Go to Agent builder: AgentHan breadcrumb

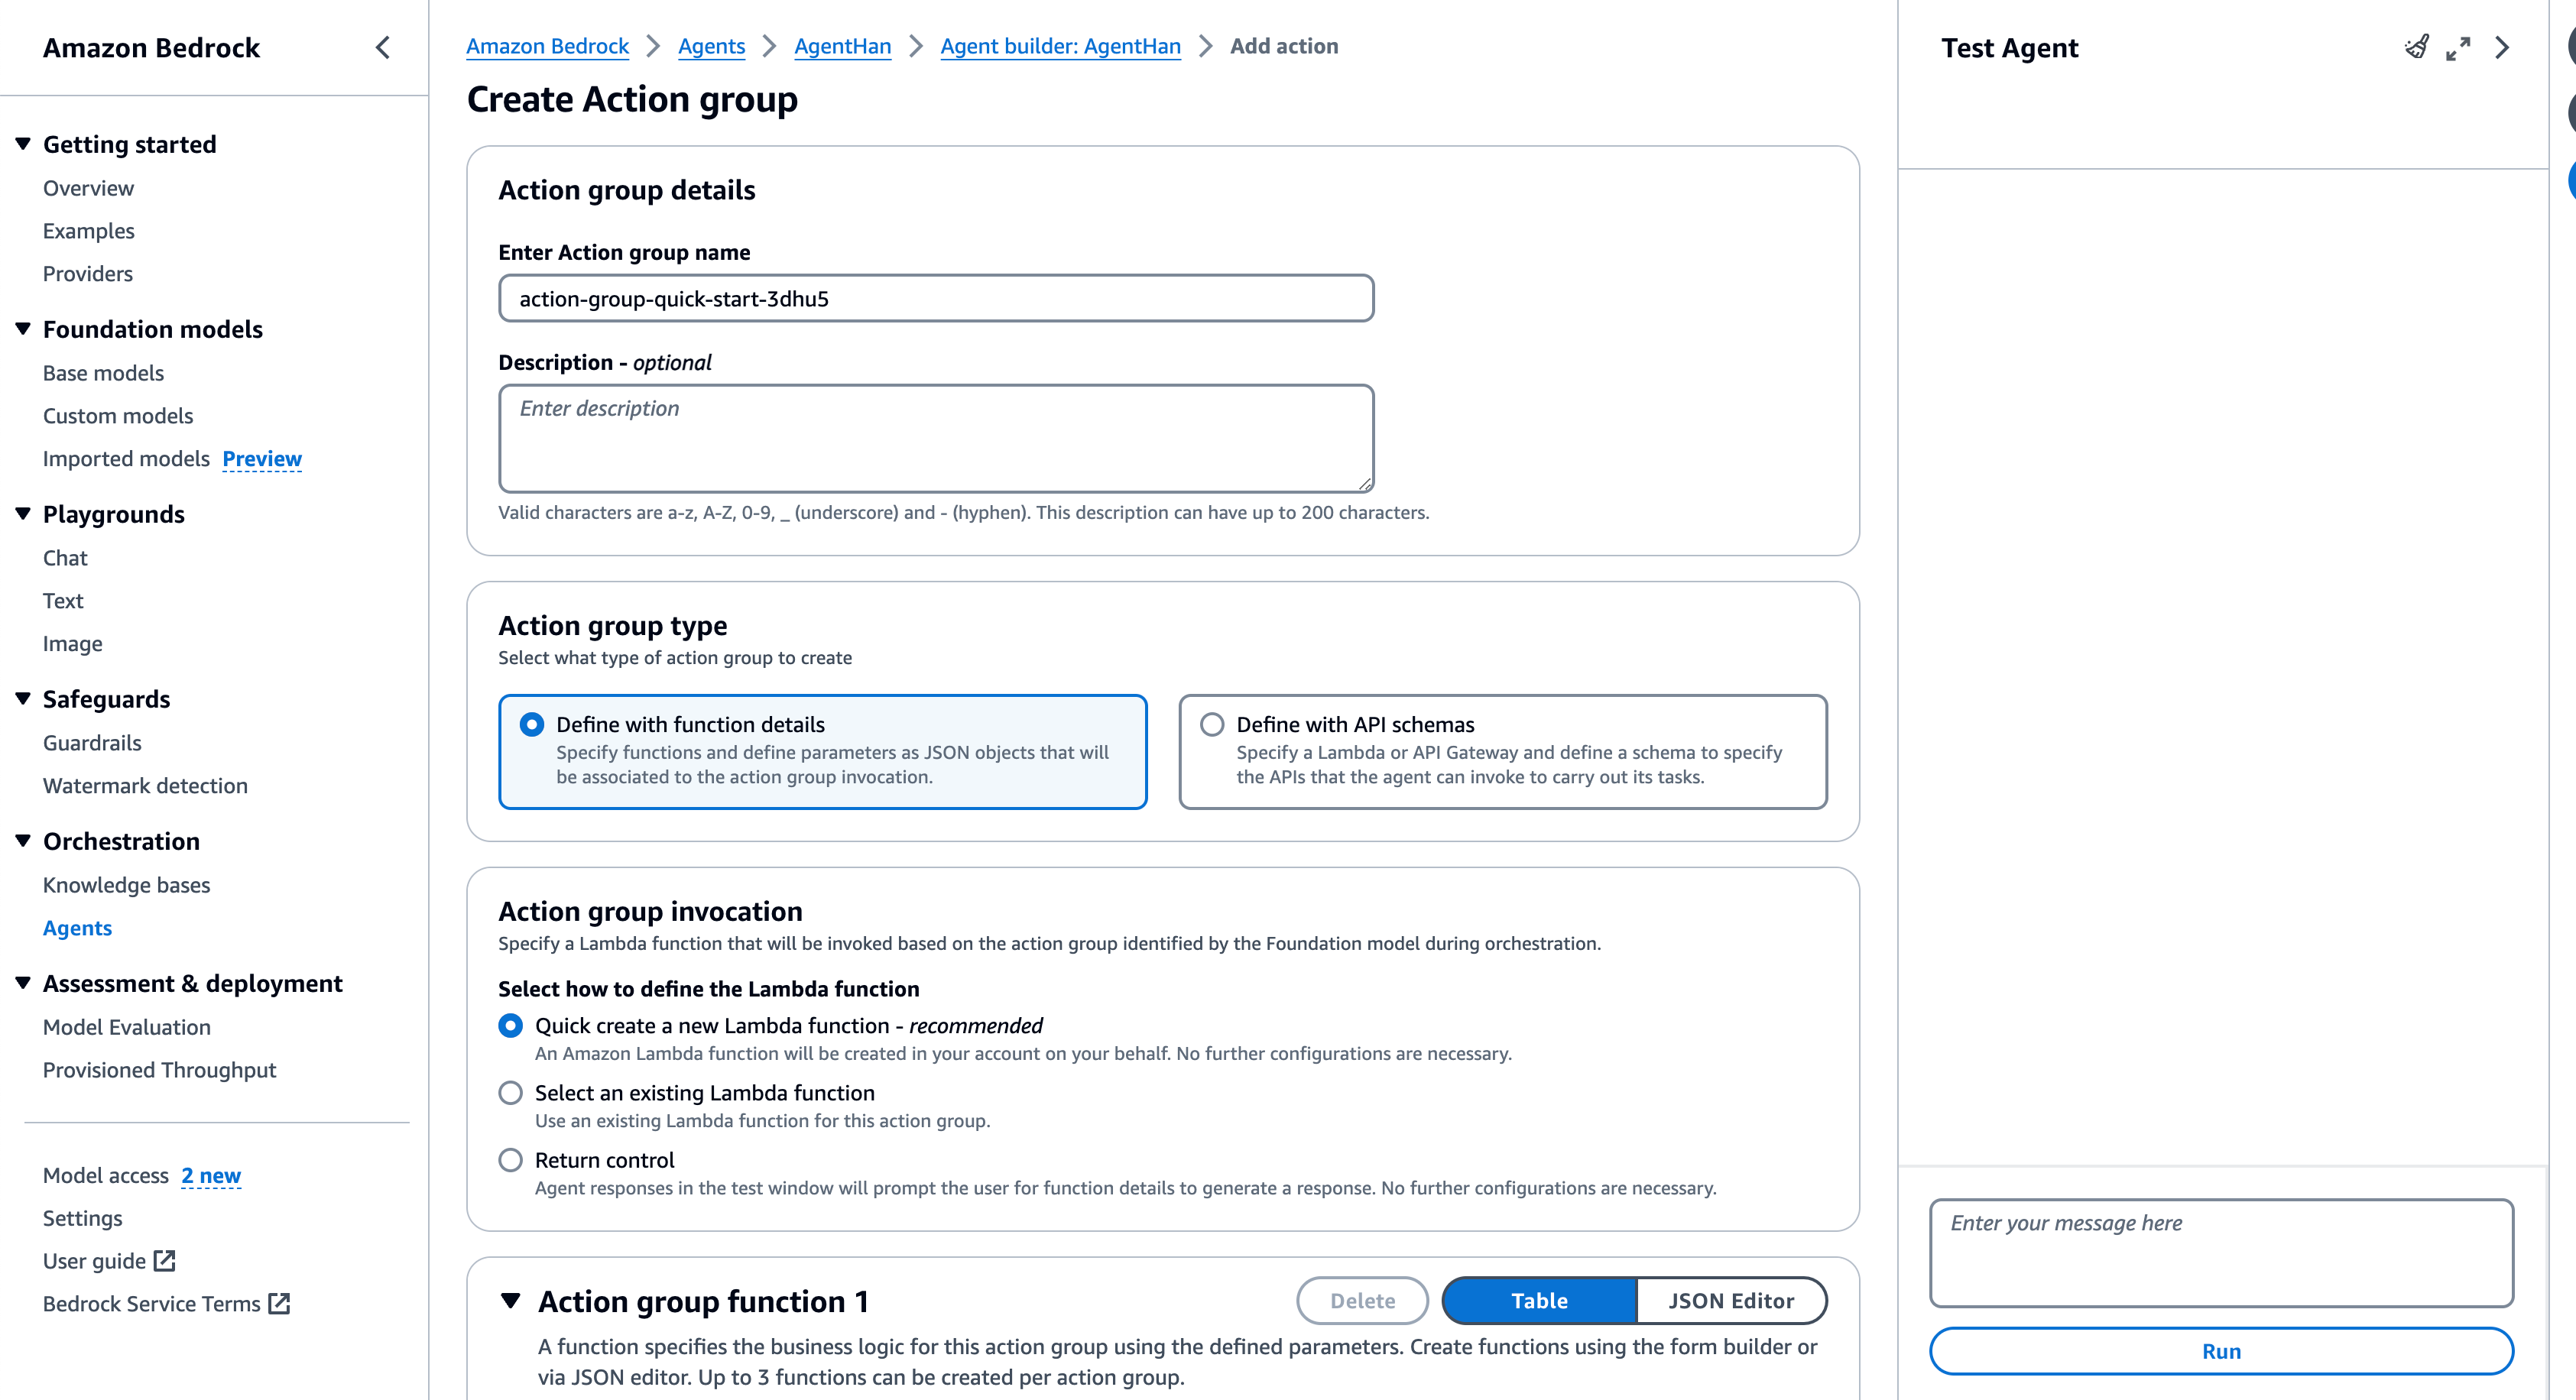click(x=1060, y=46)
